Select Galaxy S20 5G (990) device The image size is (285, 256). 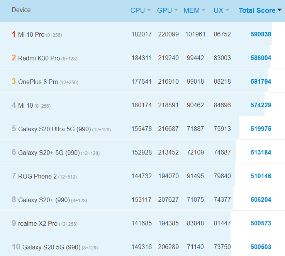click(51, 247)
